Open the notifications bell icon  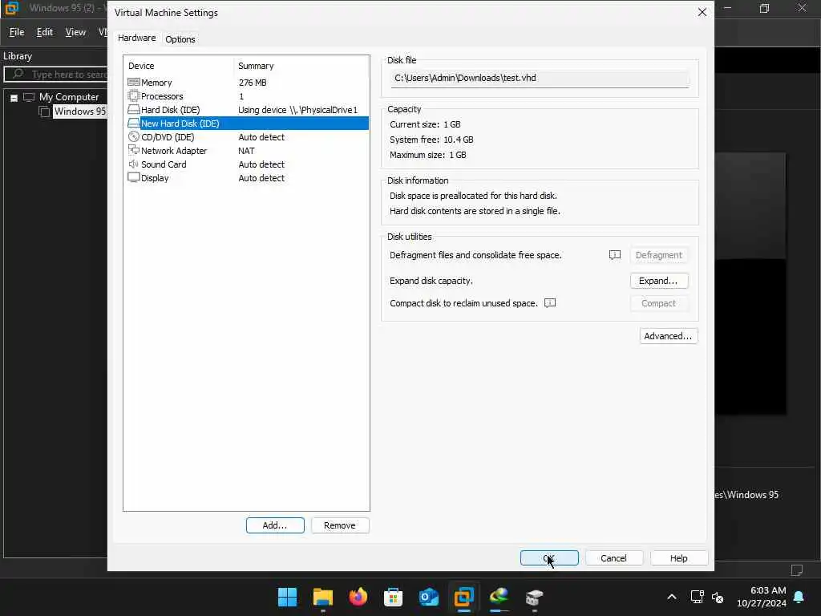point(799,597)
